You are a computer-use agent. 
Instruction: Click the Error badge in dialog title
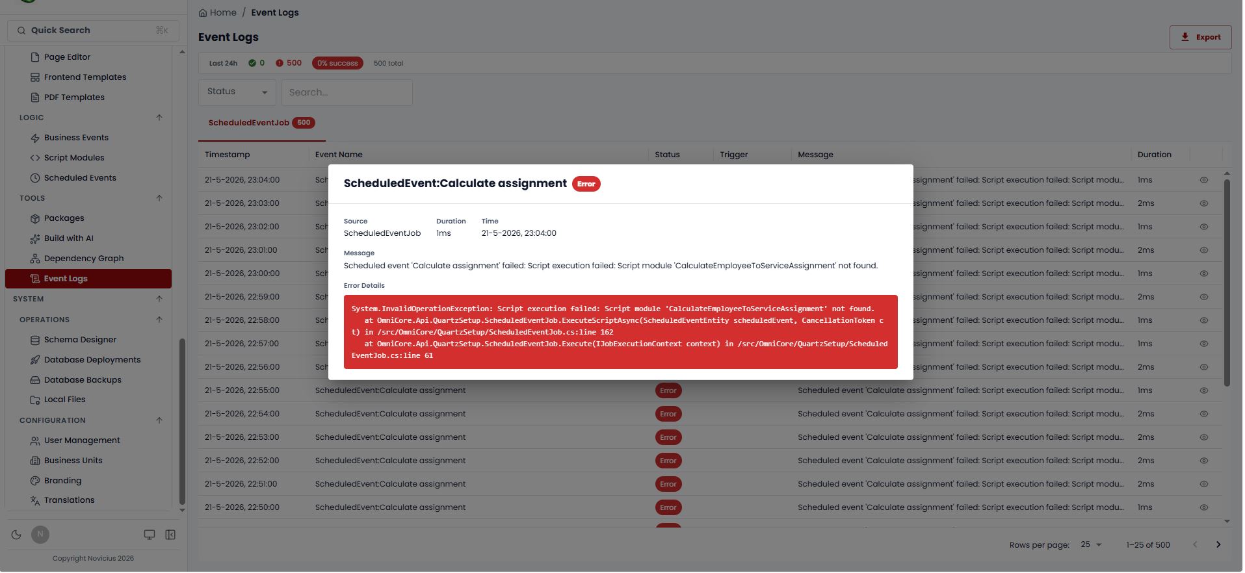click(x=586, y=184)
